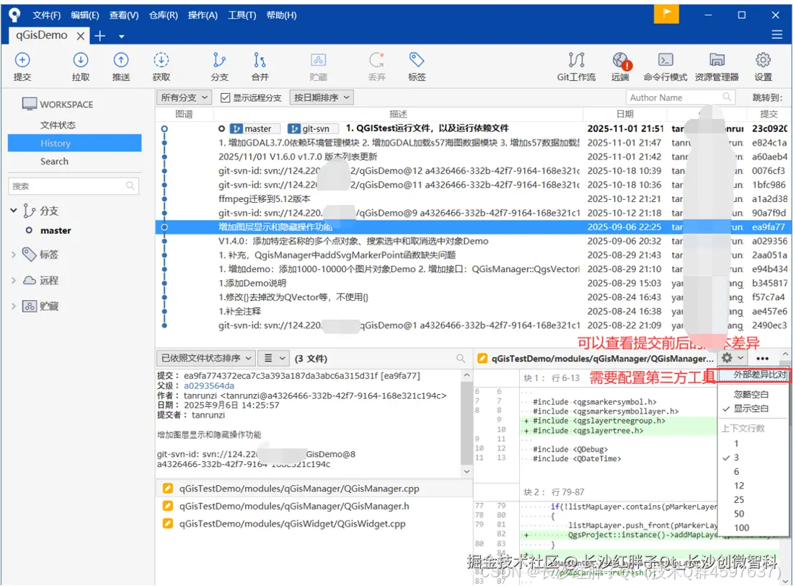The width and height of the screenshot is (793, 586).
Task: Click the 合并 (Merge) toolbar icon
Action: [260, 61]
